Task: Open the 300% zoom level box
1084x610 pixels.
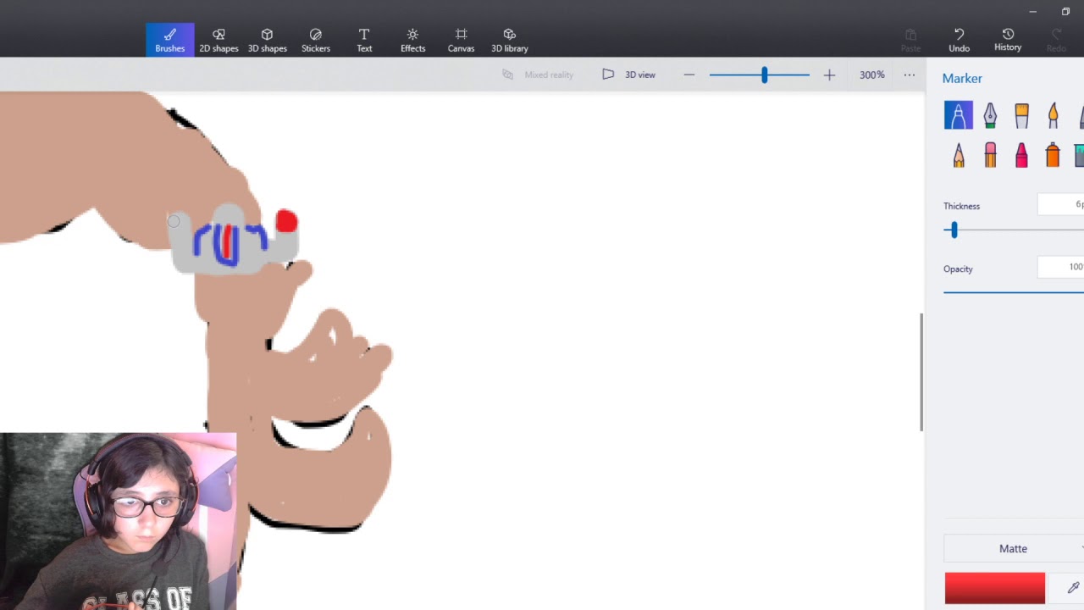Action: (871, 75)
